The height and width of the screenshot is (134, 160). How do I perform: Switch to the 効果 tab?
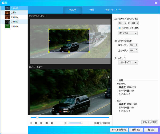91,10
